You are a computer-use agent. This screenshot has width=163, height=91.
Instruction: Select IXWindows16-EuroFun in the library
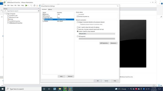pyautogui.click(x=16, y=23)
